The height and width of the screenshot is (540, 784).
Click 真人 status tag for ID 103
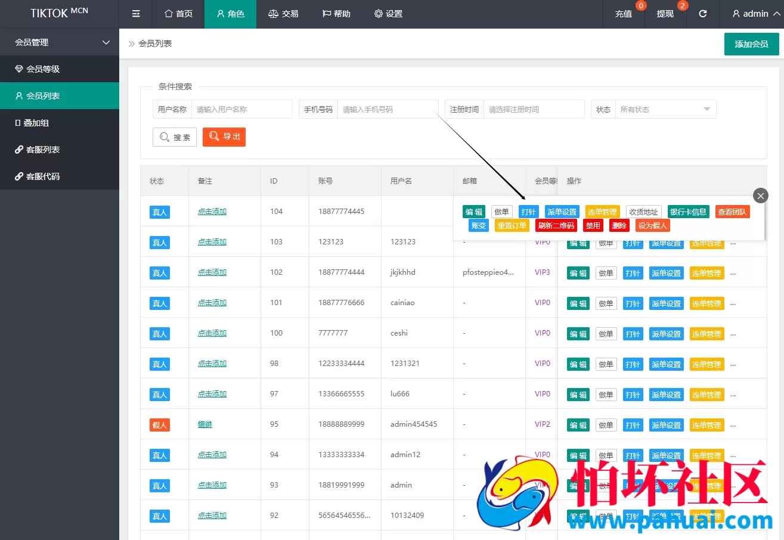160,243
